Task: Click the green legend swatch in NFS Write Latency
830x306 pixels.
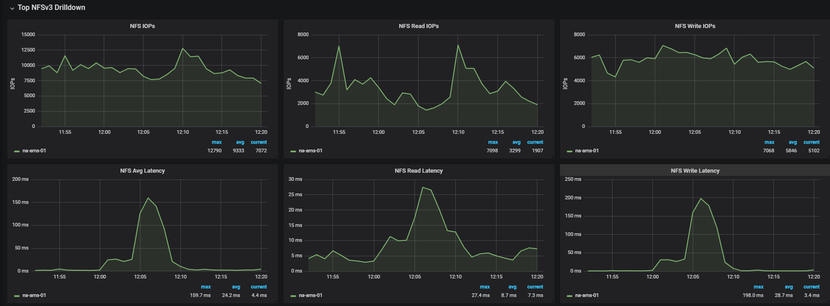Action: 569,296
